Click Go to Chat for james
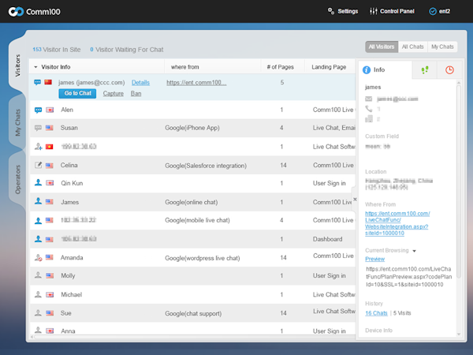This screenshot has height=355, width=473. click(77, 93)
